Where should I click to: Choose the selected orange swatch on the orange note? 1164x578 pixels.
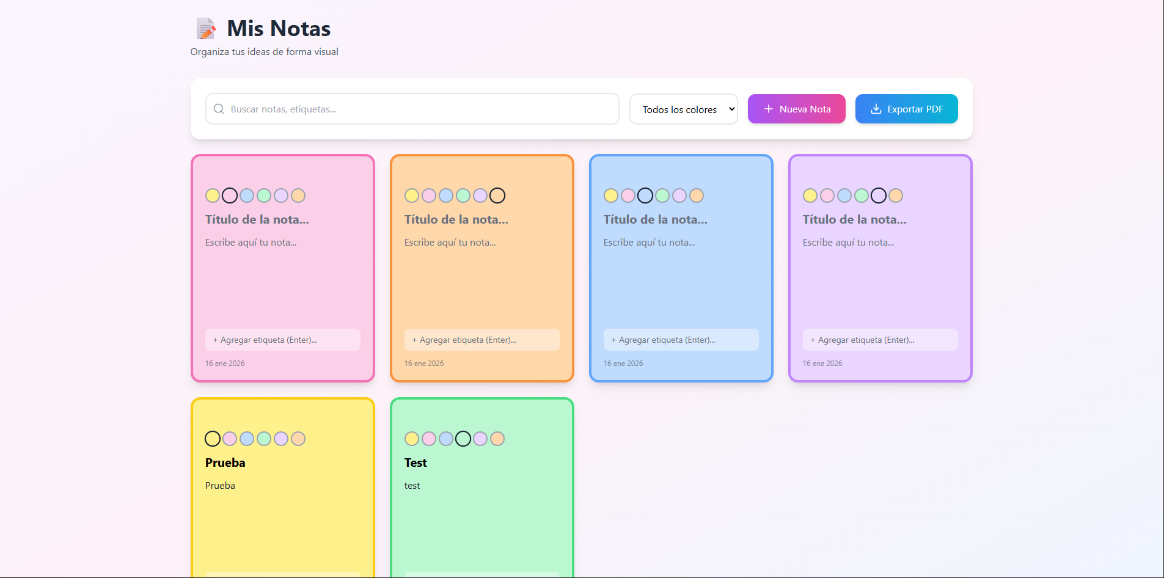point(497,196)
